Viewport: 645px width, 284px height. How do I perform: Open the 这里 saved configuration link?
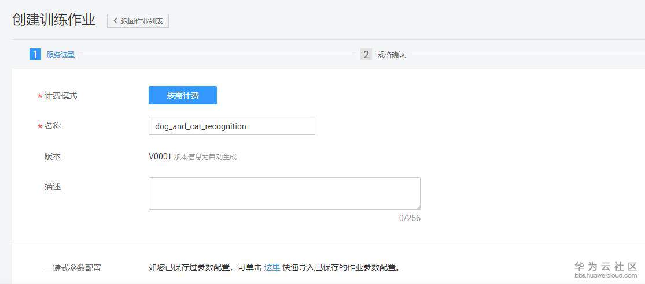point(272,267)
